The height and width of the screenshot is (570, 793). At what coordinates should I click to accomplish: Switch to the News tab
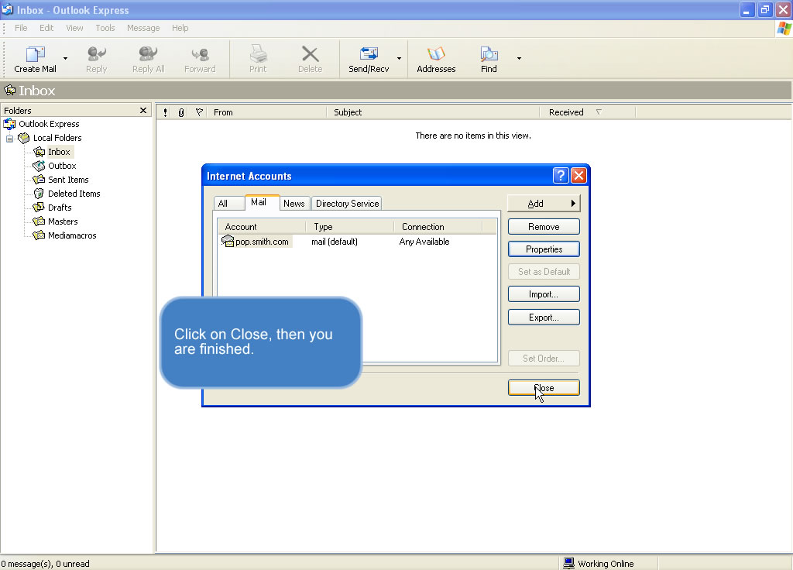tap(294, 204)
